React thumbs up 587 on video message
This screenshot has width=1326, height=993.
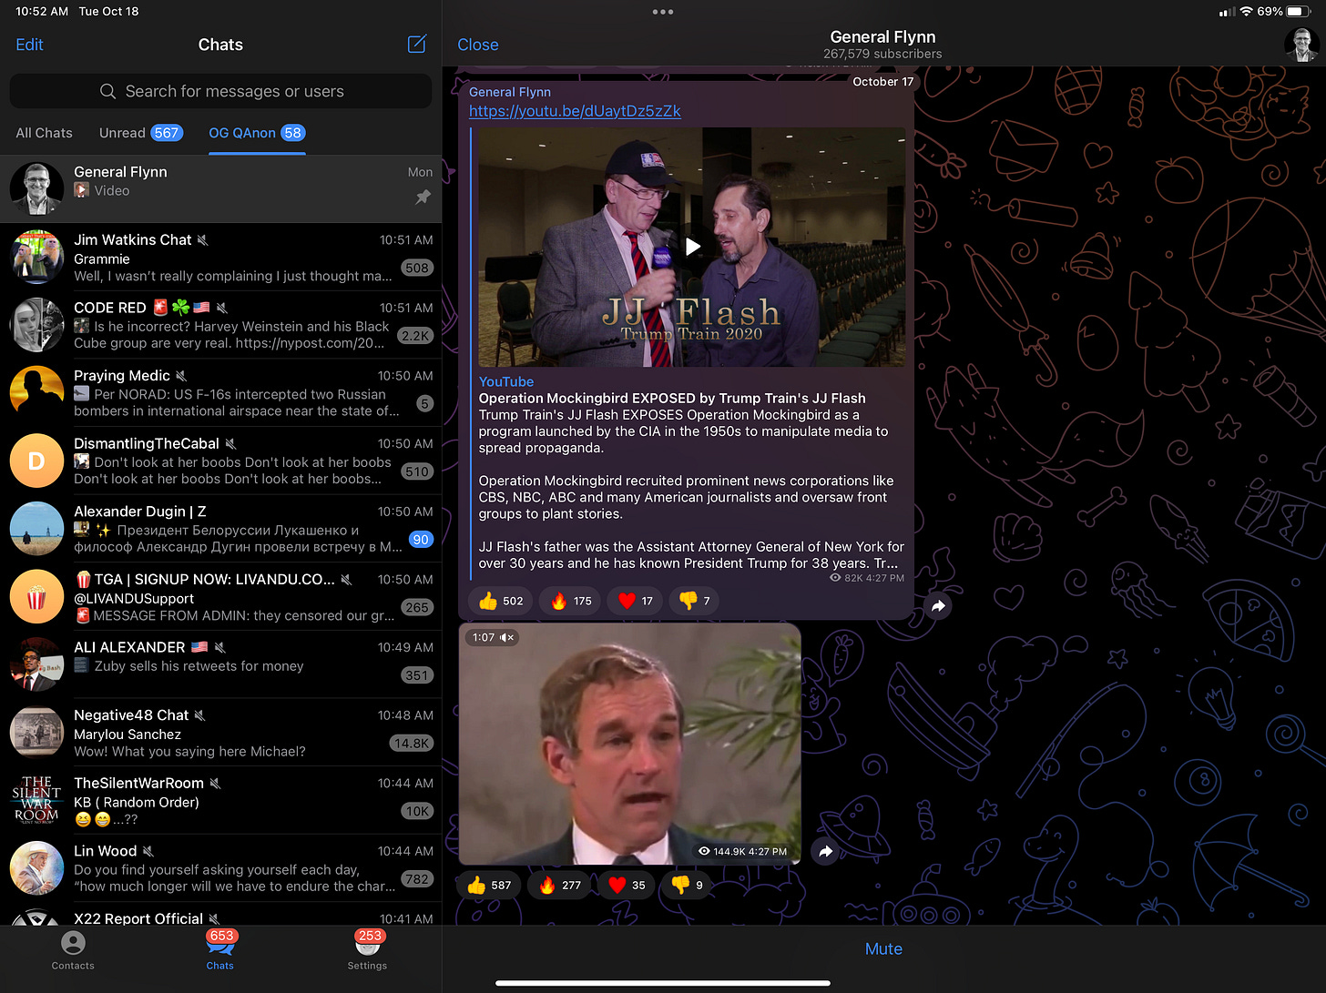pyautogui.click(x=489, y=885)
